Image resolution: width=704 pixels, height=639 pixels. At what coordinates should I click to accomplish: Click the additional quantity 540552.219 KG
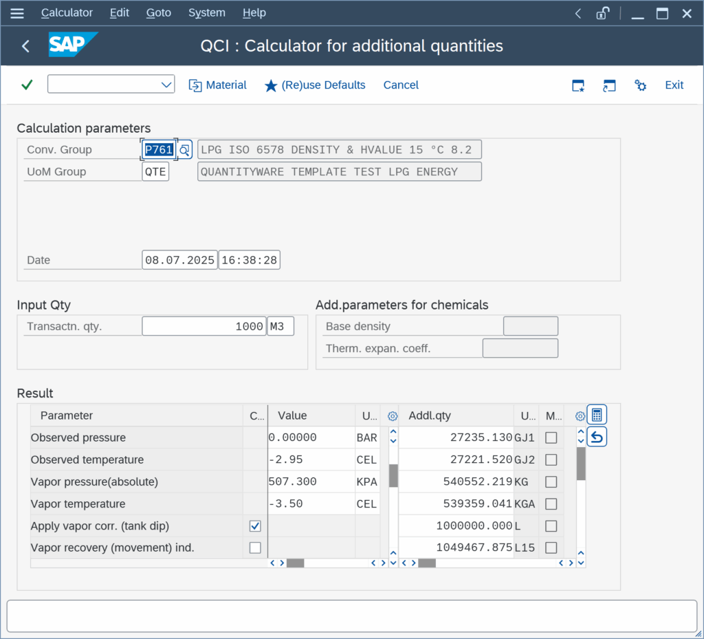point(456,482)
